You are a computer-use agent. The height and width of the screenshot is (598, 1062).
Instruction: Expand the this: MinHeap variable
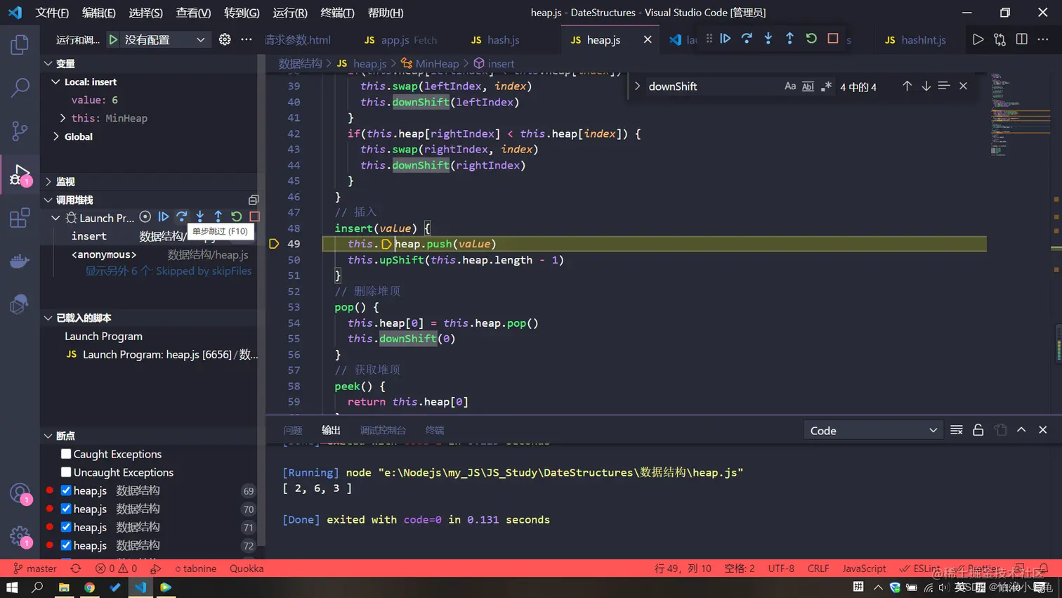click(63, 118)
